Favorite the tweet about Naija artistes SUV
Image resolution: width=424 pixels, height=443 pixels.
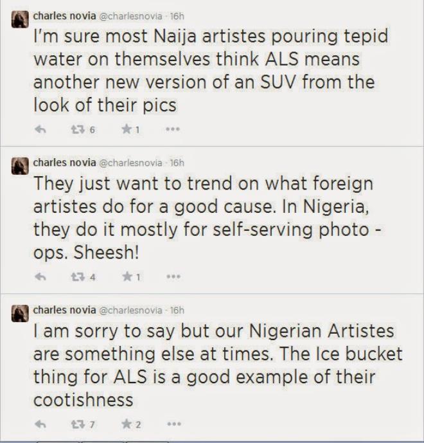127,129
